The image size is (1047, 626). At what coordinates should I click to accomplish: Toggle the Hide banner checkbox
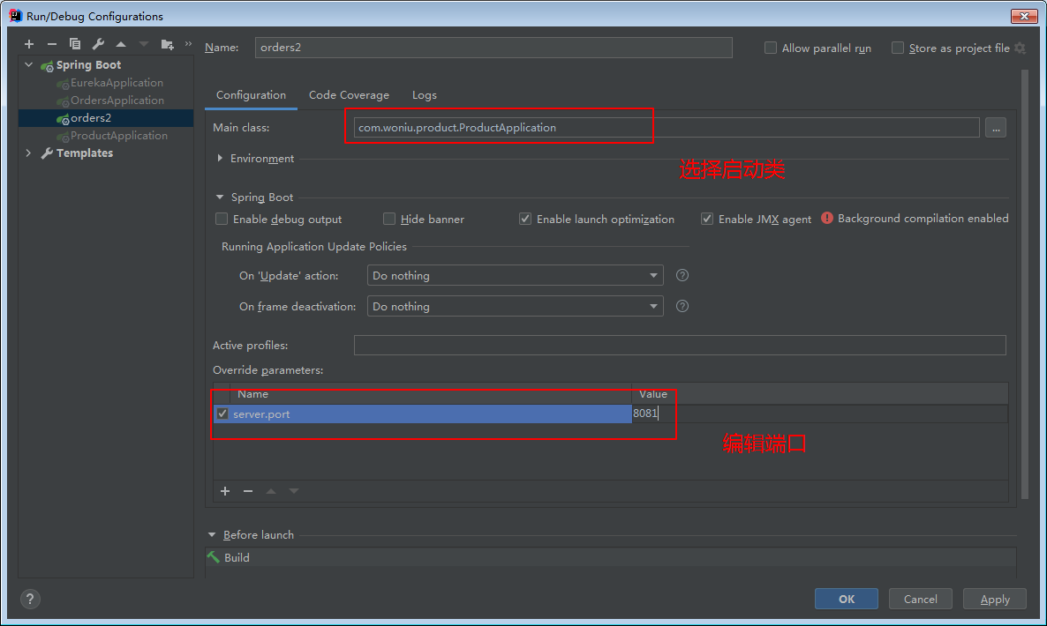(389, 219)
